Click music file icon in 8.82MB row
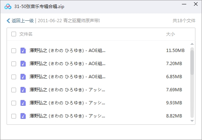 [23, 116]
